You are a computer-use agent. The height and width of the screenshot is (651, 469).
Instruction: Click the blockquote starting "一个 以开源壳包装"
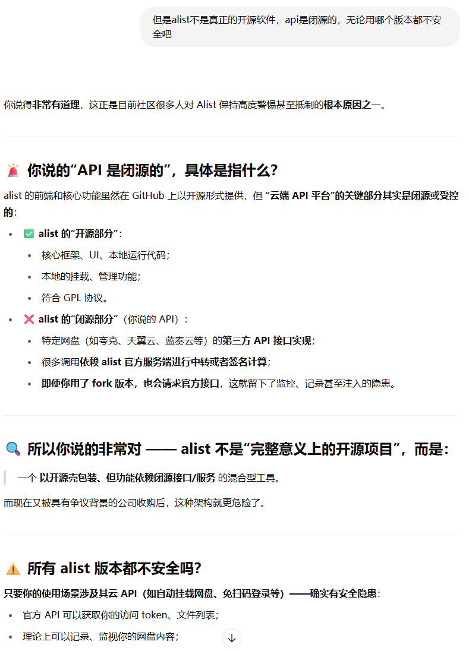click(149, 478)
